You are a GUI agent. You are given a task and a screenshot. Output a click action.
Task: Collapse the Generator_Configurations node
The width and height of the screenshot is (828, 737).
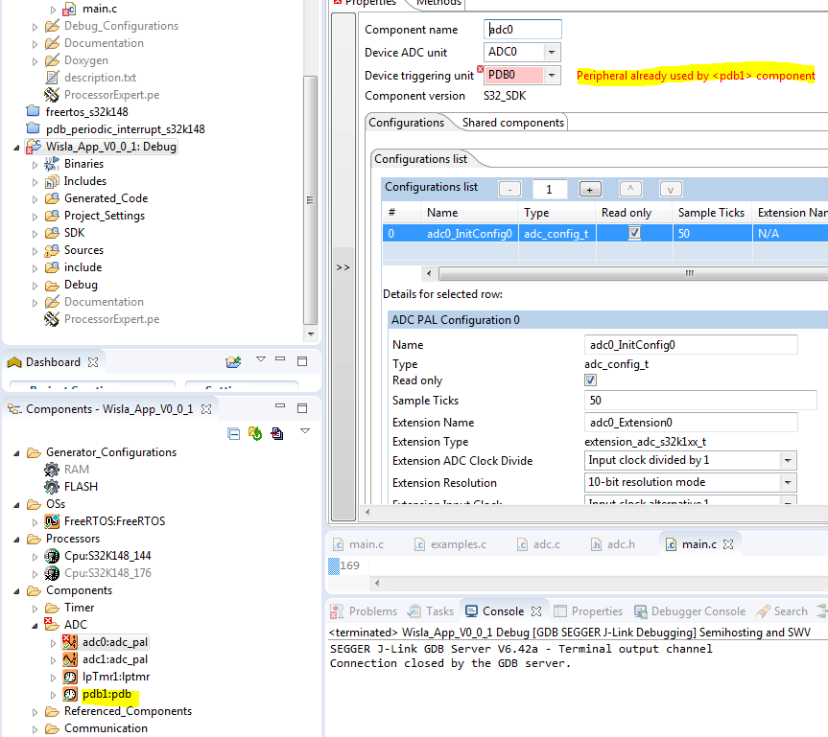coord(16,453)
